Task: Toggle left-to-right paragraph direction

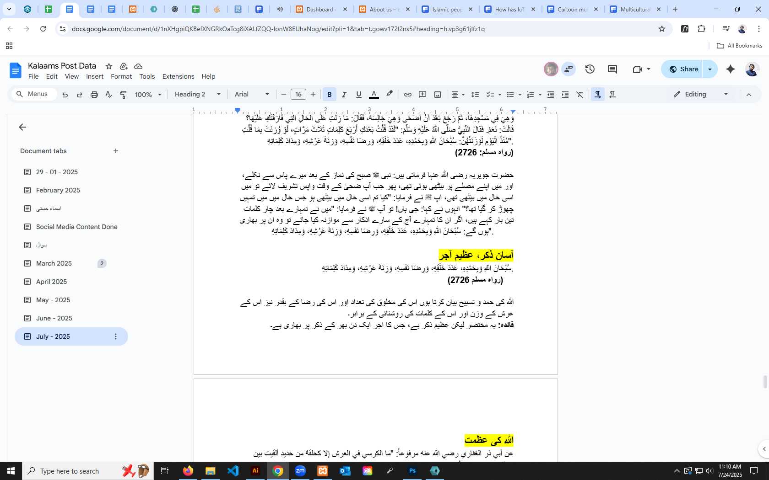Action: 597,95
